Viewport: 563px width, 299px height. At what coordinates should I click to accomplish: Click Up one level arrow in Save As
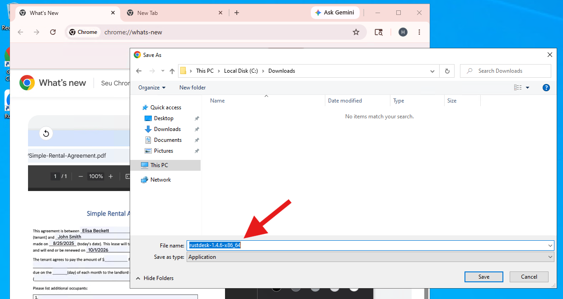172,71
